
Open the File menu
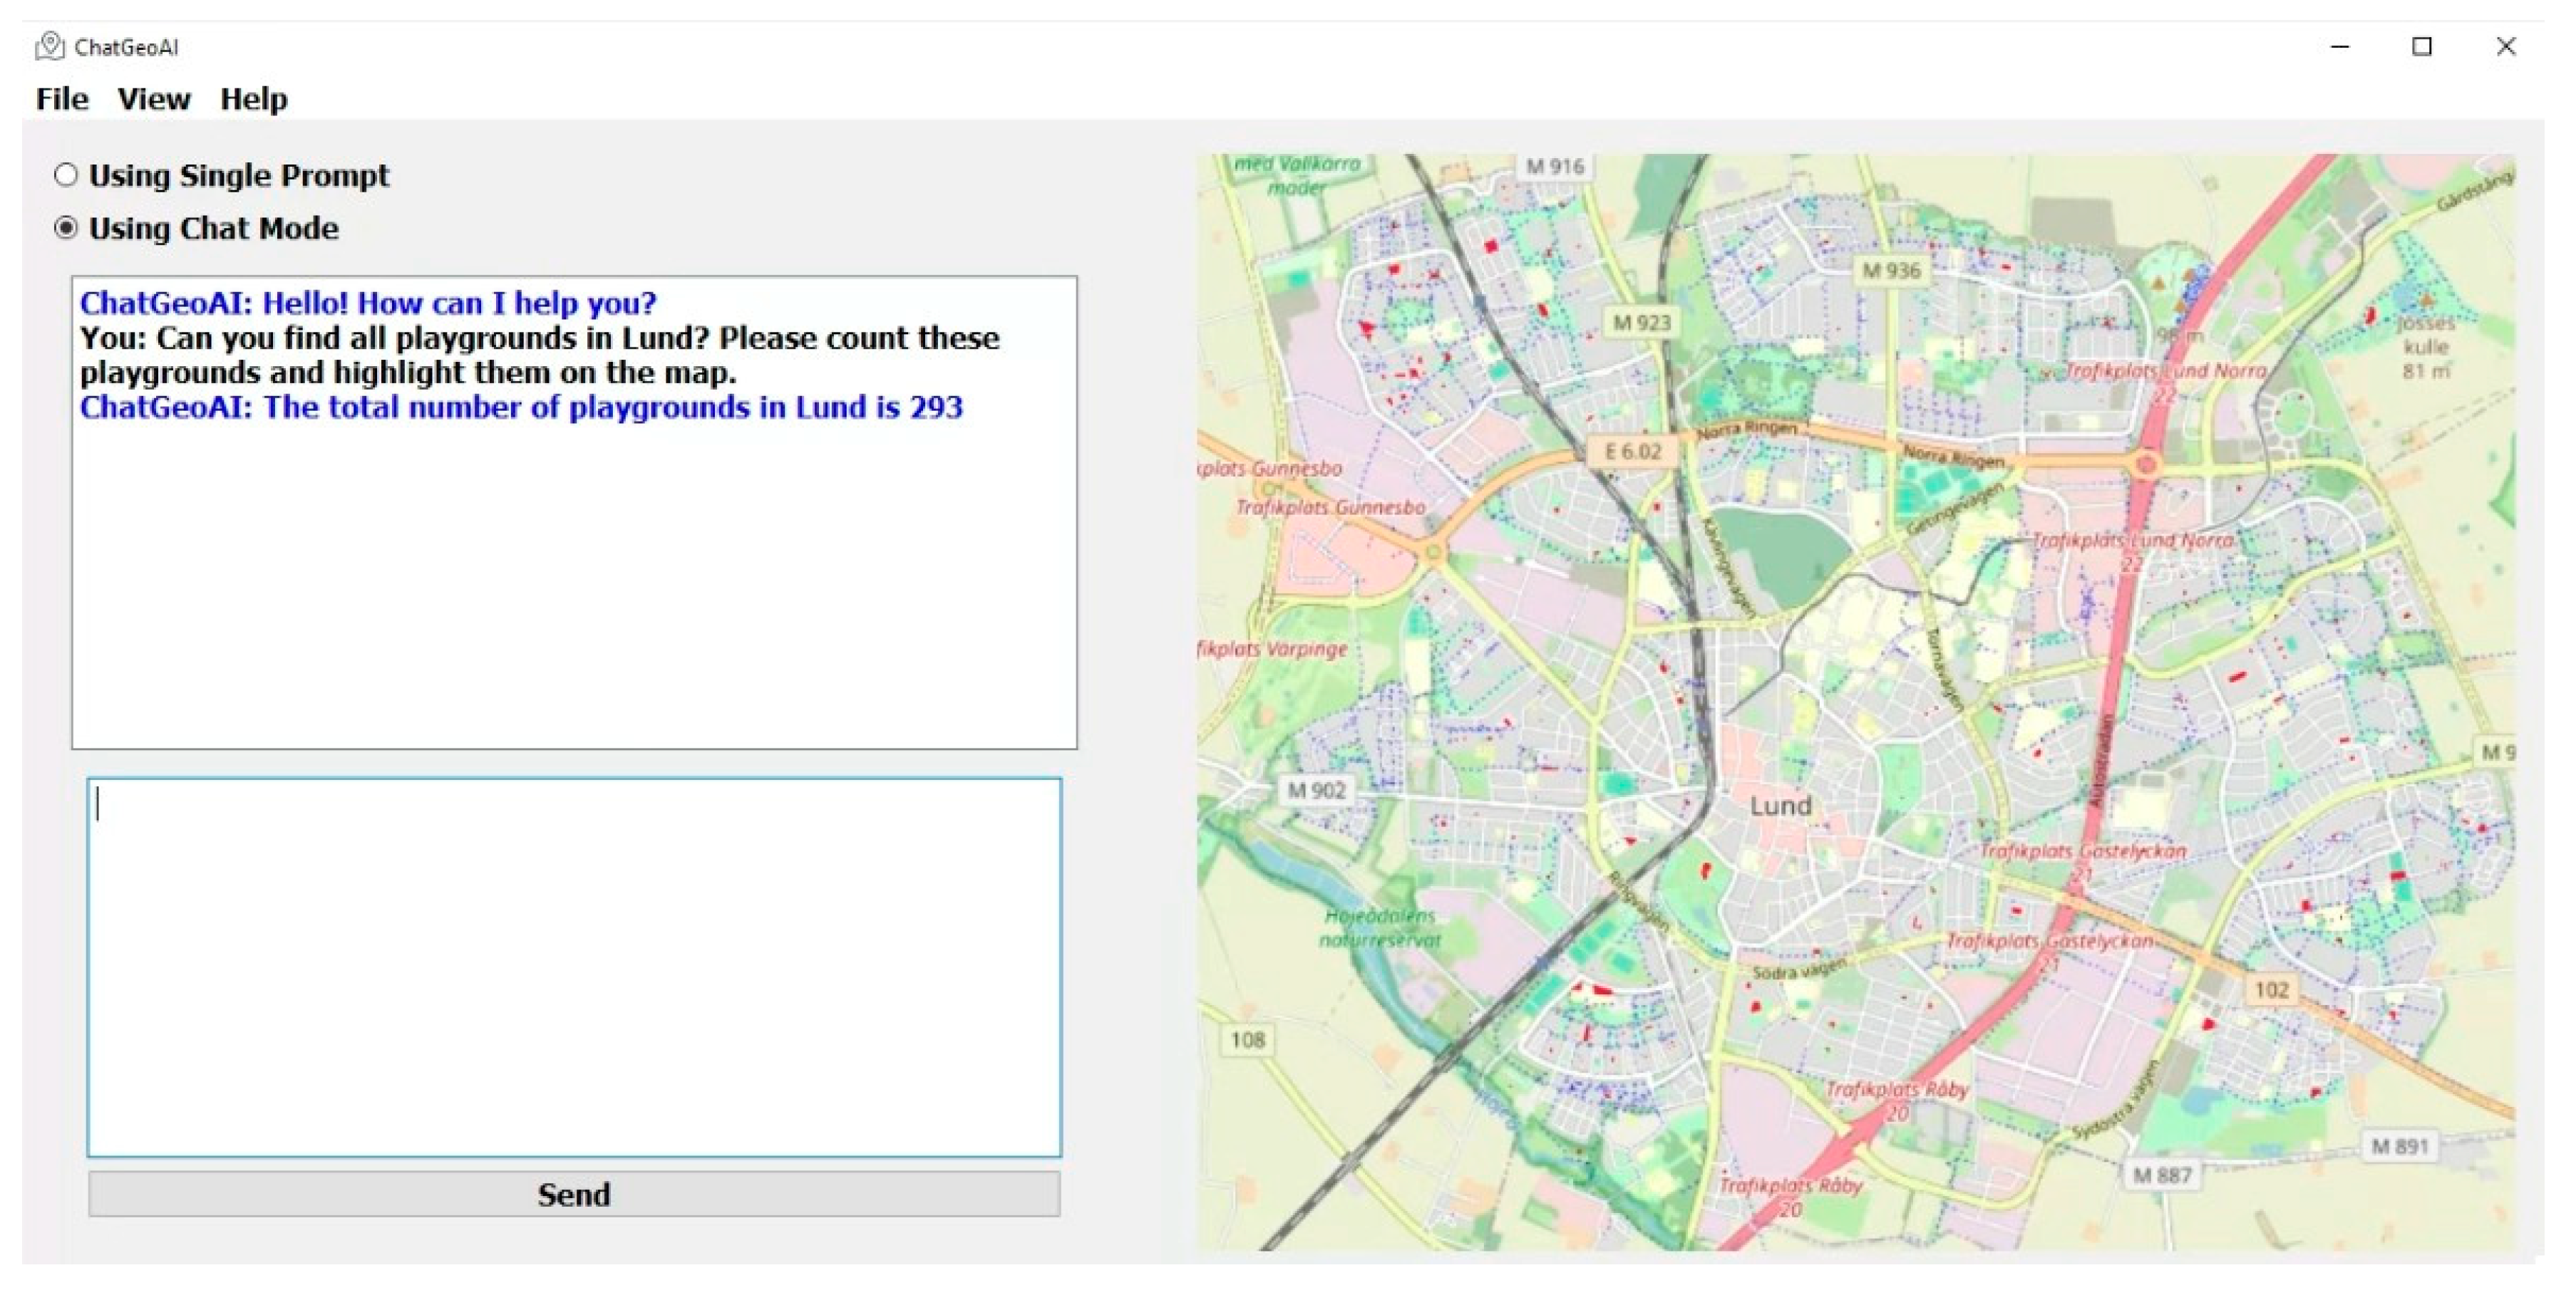62,99
